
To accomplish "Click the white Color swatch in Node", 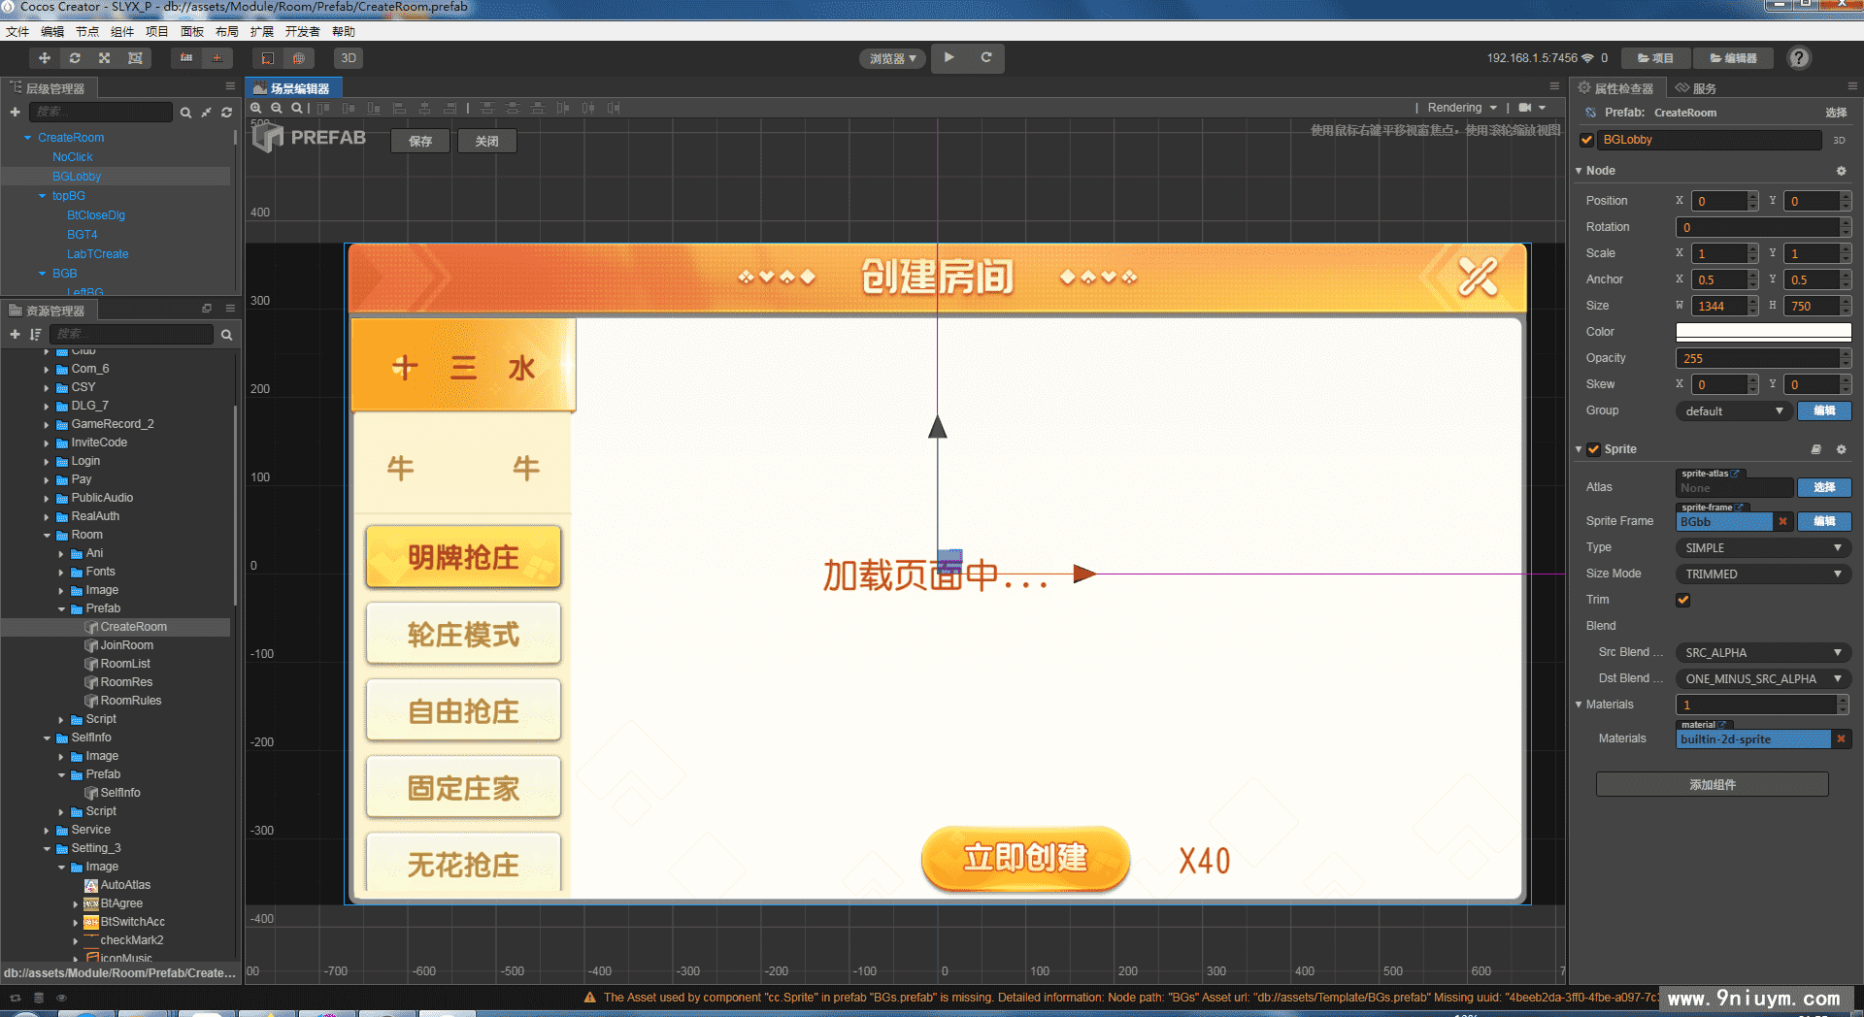I will coord(1763,332).
